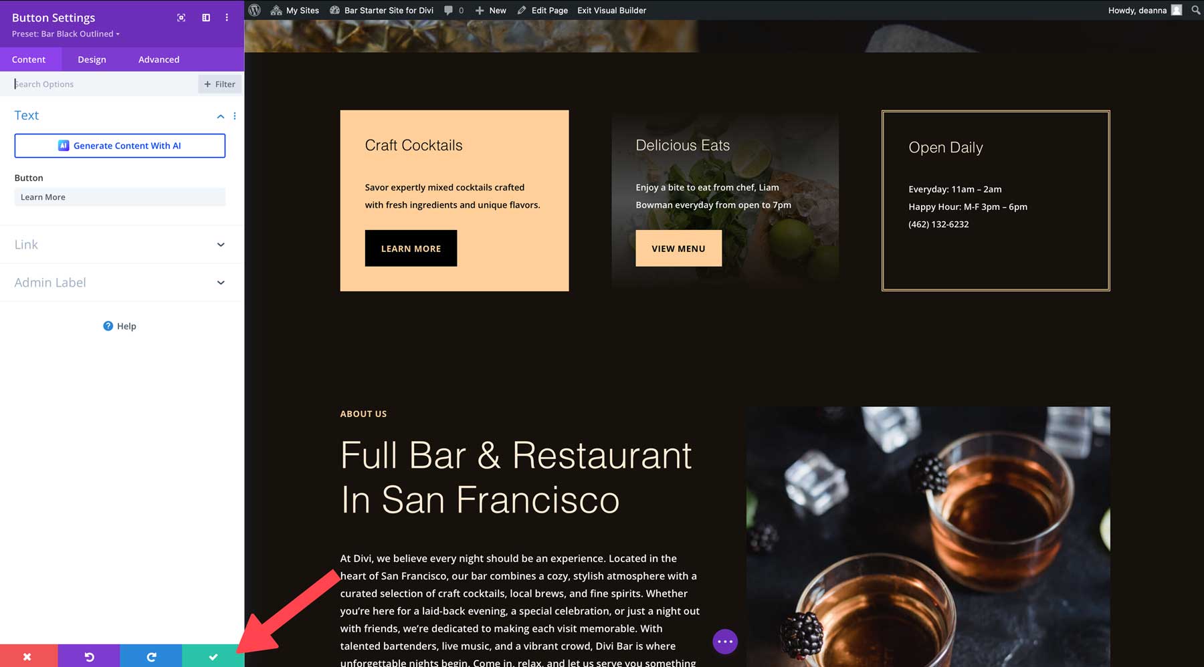Screen dimensions: 1204x667
Task: Open the Button Settings header three-dot menu
Action: point(226,17)
